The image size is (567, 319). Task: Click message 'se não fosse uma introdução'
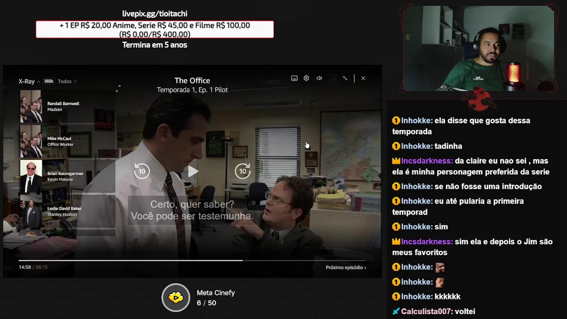coord(488,187)
